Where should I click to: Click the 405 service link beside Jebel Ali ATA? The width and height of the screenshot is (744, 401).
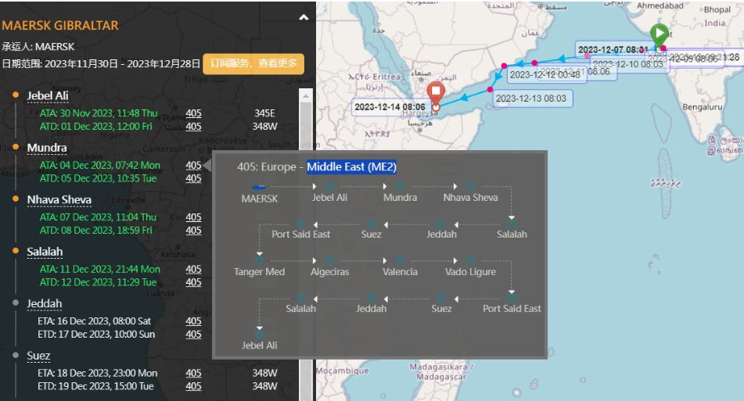[x=193, y=113]
